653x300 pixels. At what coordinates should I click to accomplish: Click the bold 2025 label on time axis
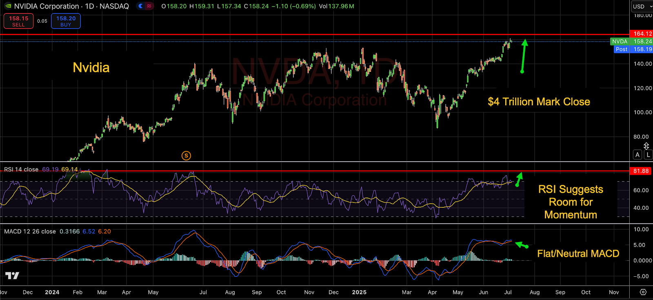point(359,292)
